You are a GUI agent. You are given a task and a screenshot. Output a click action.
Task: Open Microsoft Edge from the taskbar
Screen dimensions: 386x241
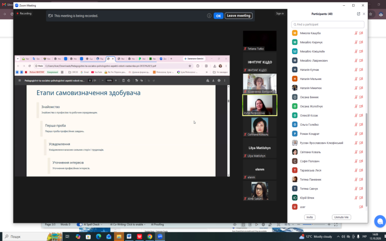pyautogui.click(x=98, y=237)
